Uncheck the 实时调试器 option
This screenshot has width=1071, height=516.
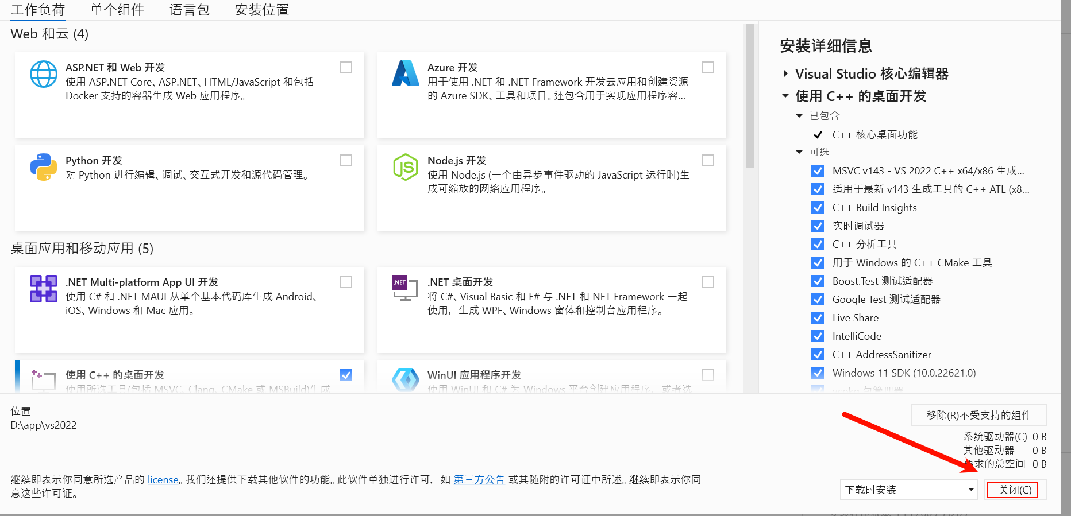818,226
